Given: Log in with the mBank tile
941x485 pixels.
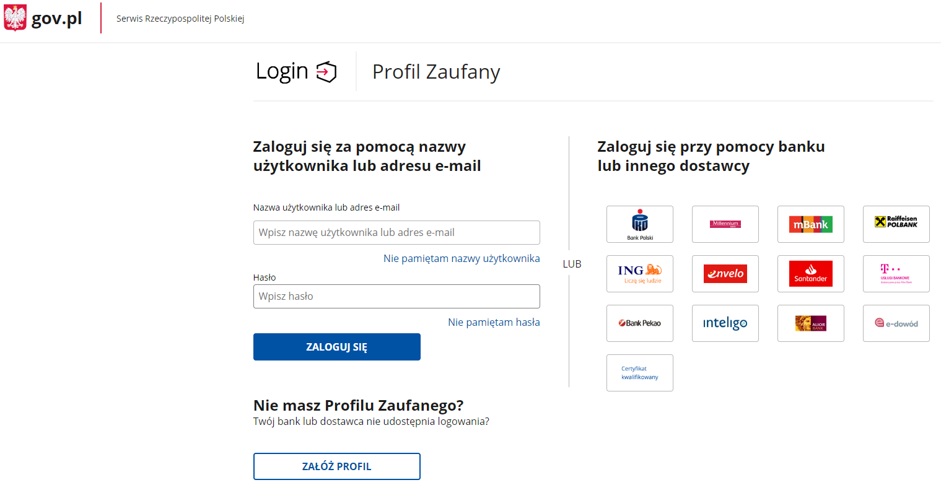Looking at the screenshot, I should coord(811,224).
